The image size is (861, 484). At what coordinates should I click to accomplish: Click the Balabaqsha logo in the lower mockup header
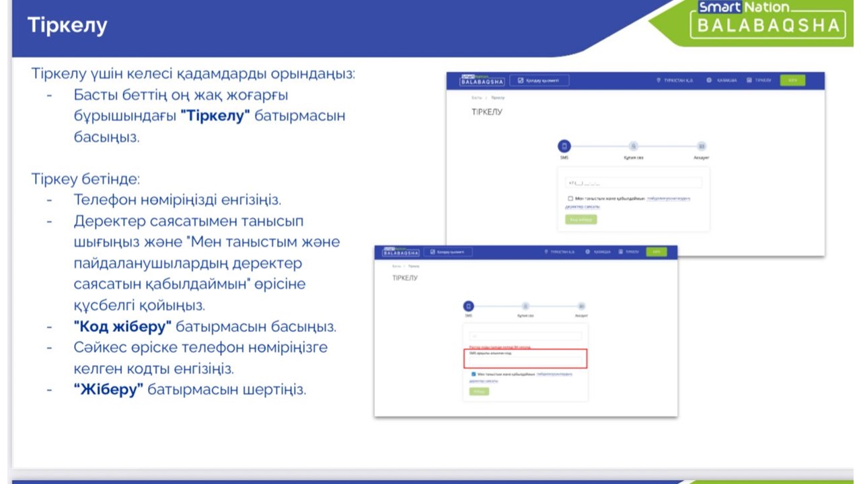pyautogui.click(x=400, y=252)
